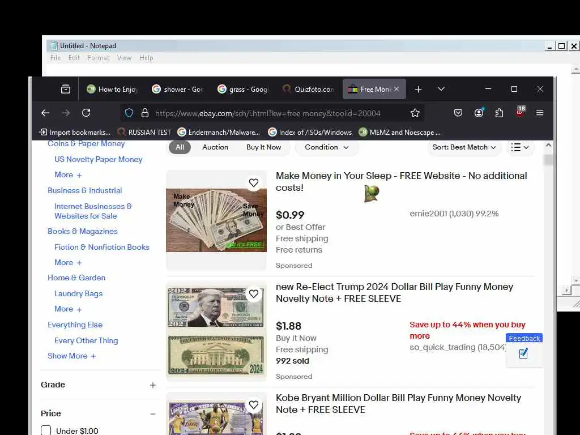580x435 pixels.
Task: Click Show More categories
Action: [72, 356]
